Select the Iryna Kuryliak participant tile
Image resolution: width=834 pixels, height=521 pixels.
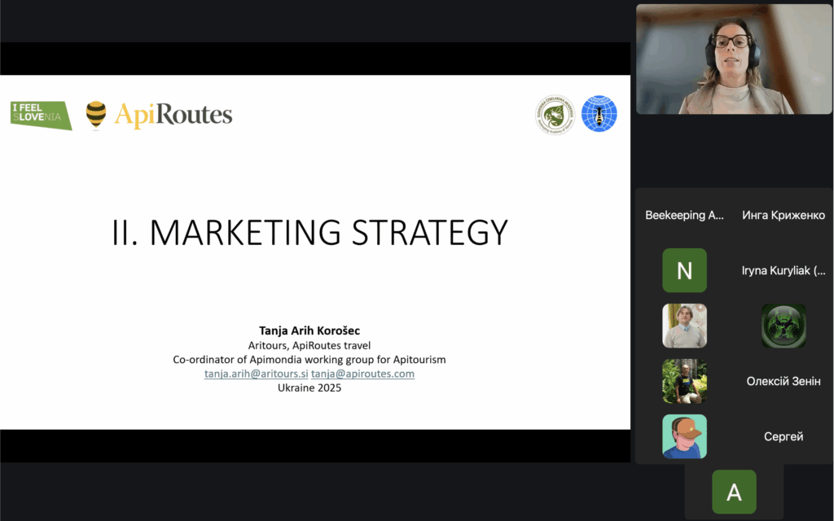784,270
